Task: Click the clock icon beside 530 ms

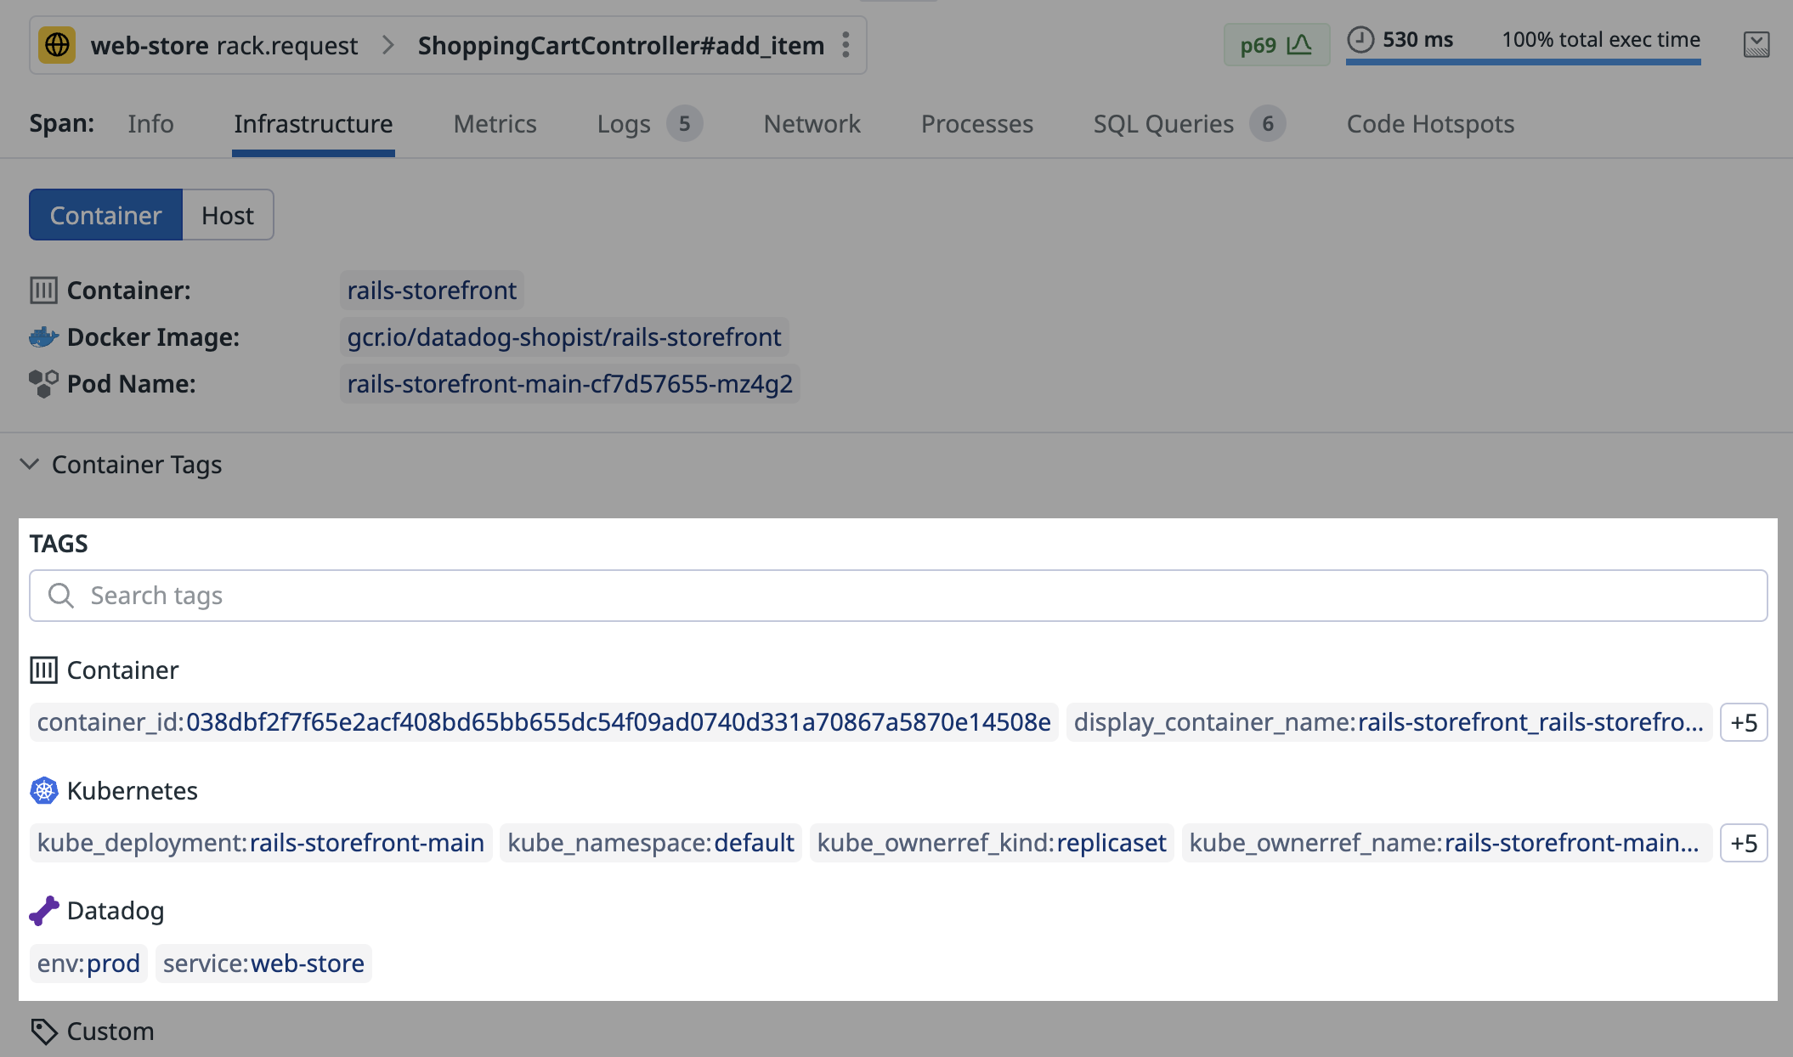Action: pyautogui.click(x=1360, y=39)
